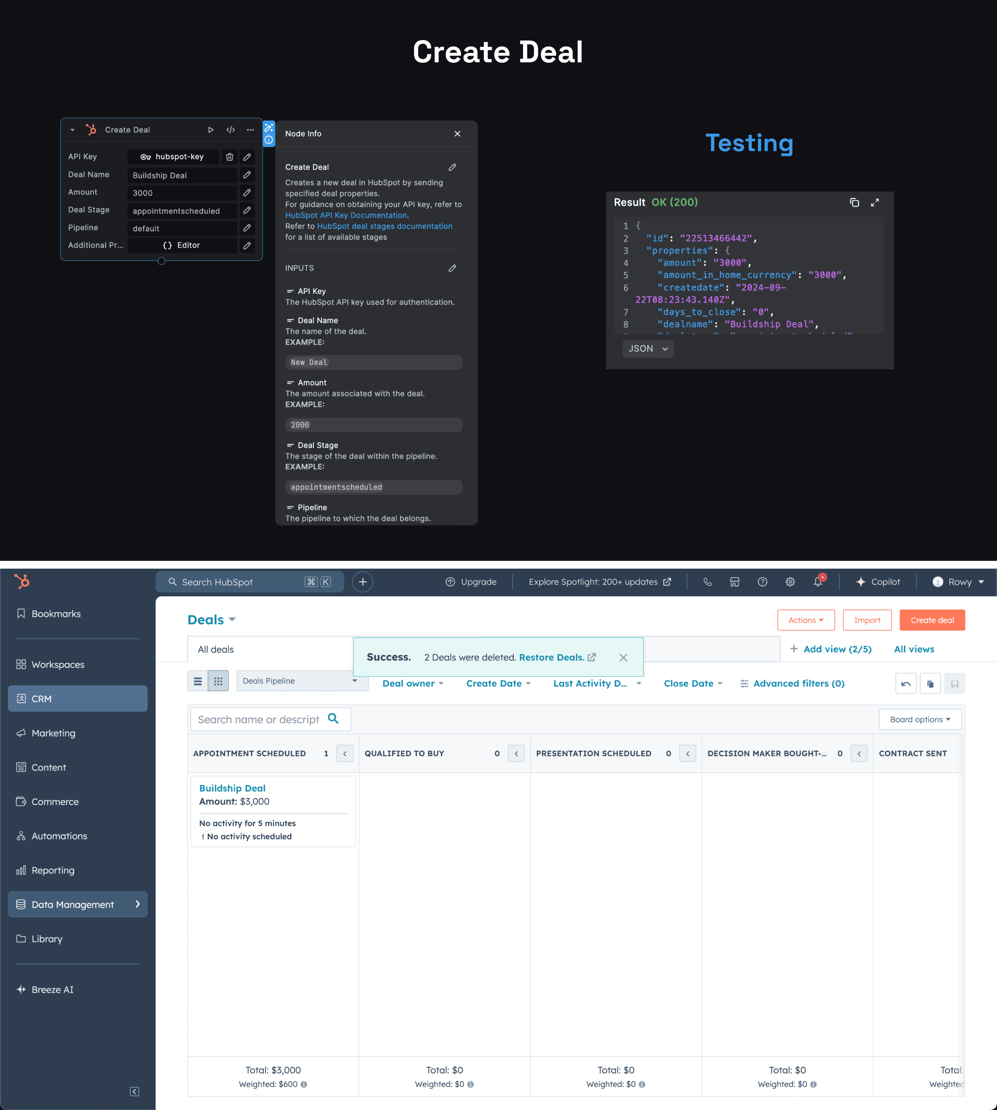Open HubSpot notifications bell
This screenshot has width=997, height=1110.
click(x=818, y=582)
